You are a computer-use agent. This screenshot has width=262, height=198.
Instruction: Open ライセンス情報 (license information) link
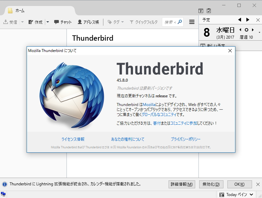73,139
